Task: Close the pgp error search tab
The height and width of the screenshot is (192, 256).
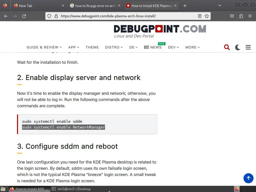Action: click(119, 6)
